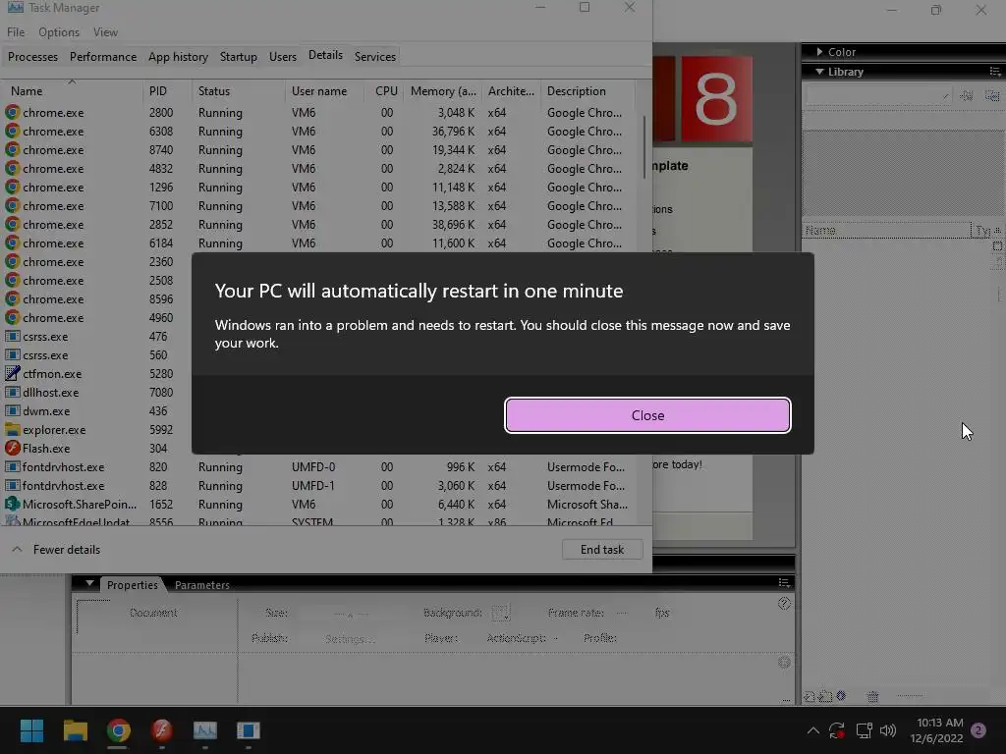Viewport: 1006px width, 754px height.
Task: Switch to the Users tab
Action: (283, 56)
